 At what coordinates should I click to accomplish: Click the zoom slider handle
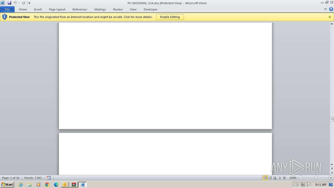click(x=316, y=178)
